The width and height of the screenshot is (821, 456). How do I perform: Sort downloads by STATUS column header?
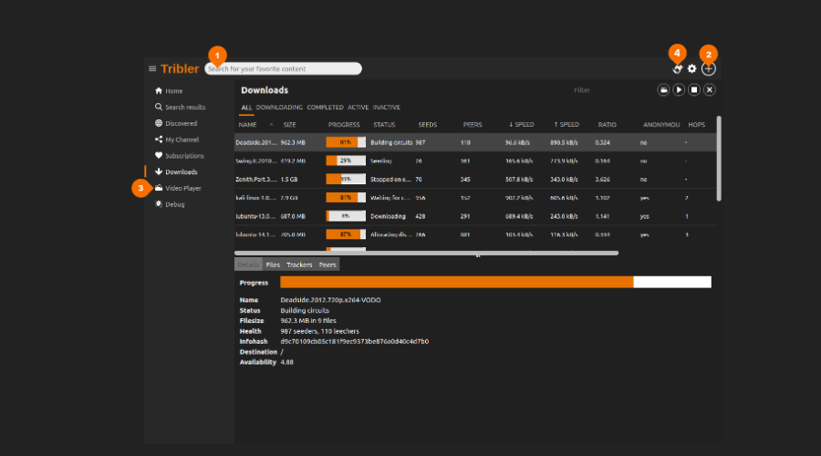pos(384,125)
